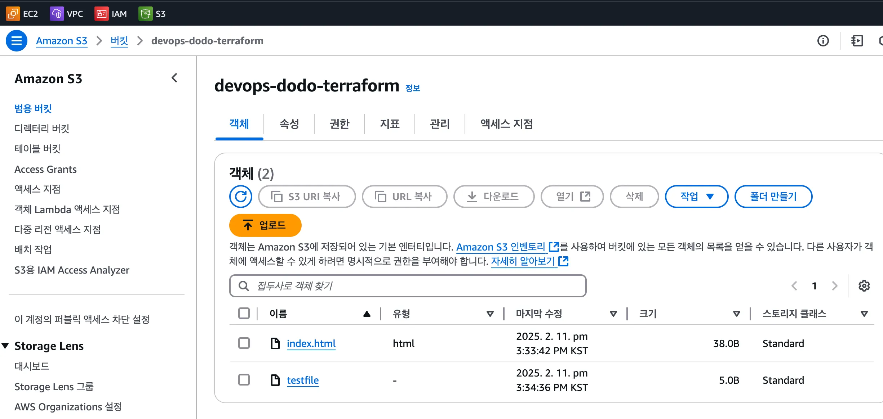Viewport: 883px width, 419px height.
Task: Open Access Grants in sidebar
Action: click(45, 169)
